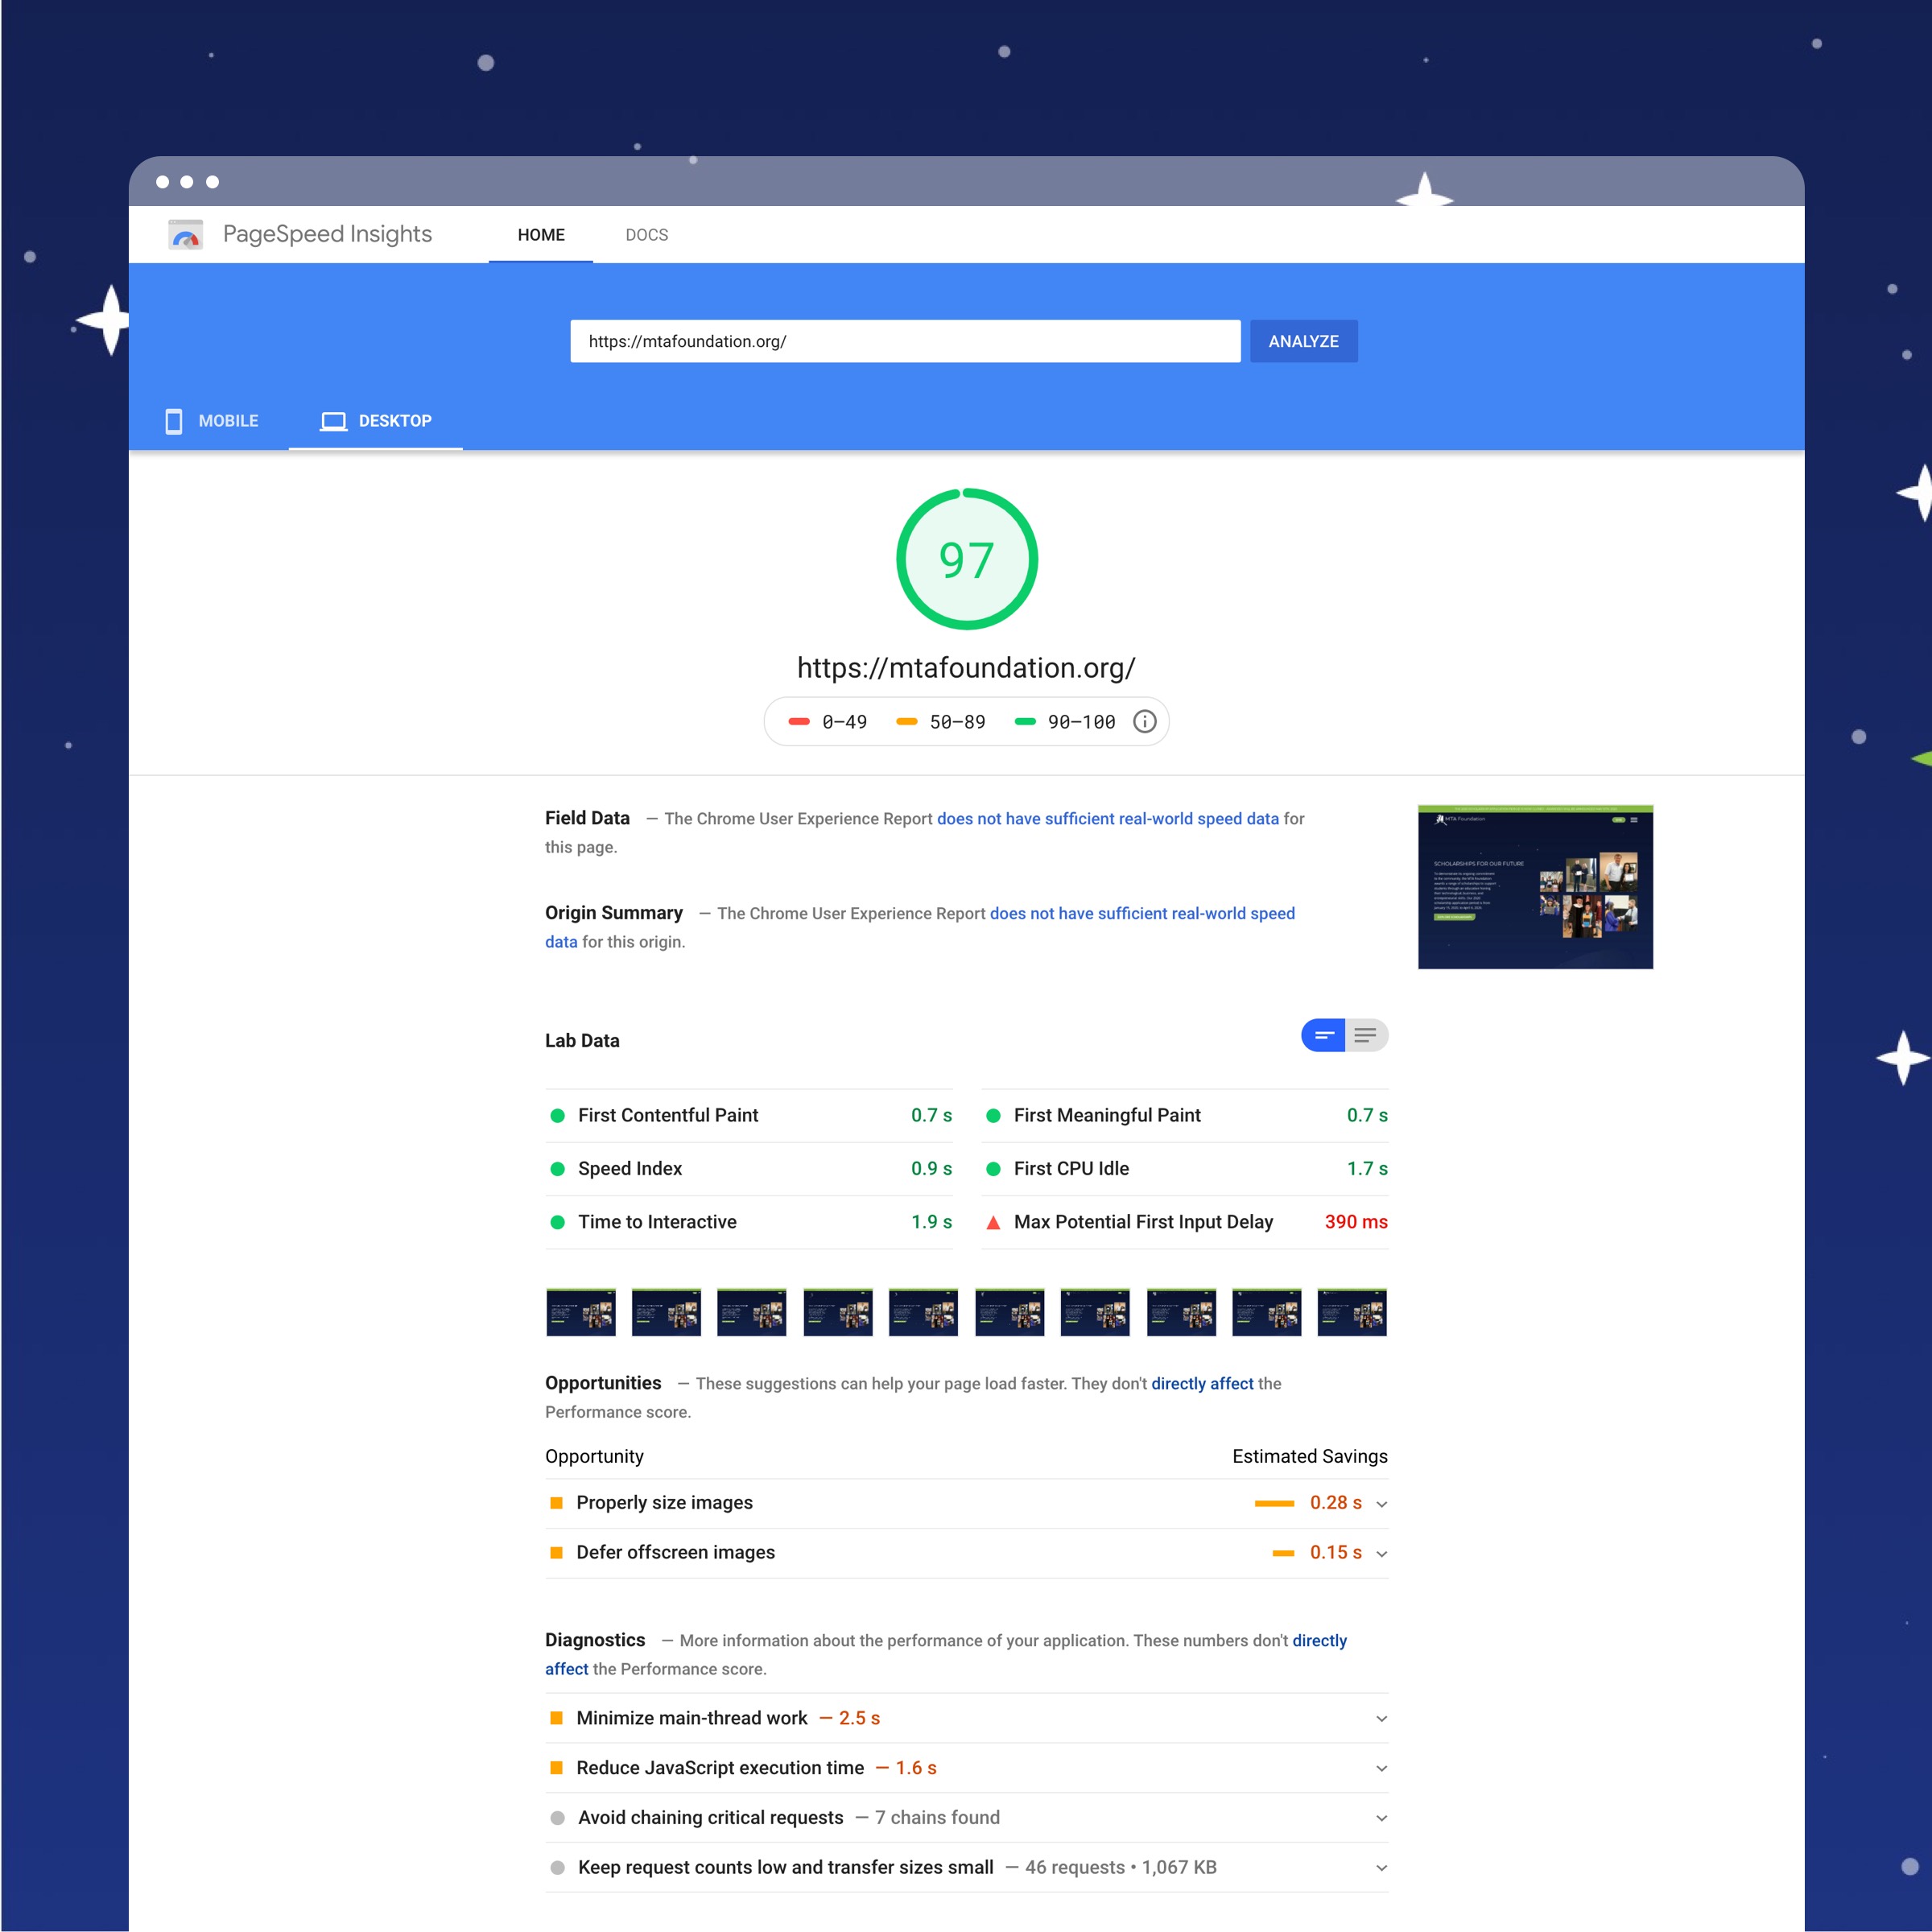This screenshot has height=1932, width=1932.
Task: Click the orange square beside Defer offscreen images
Action: 557,1553
